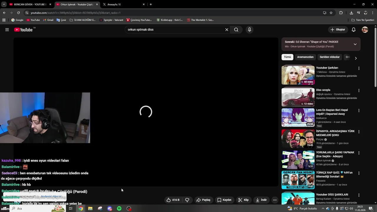
Task: Go back with the browser back arrow
Action: pyautogui.click(x=4, y=13)
